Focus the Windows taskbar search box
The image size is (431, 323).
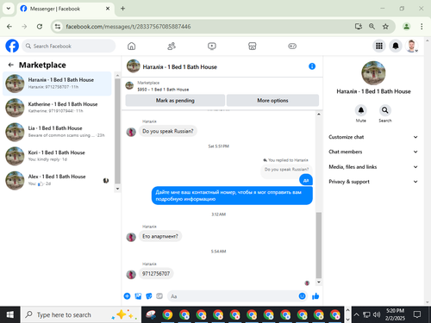(81, 314)
